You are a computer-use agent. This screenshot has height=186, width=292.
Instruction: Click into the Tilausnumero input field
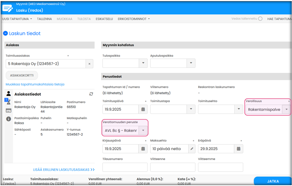point(125,167)
